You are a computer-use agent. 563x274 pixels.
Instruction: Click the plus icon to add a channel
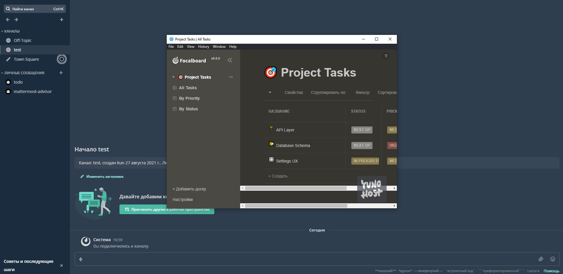click(x=61, y=19)
